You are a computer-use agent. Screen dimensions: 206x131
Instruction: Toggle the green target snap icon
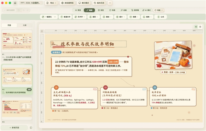coord(196,27)
